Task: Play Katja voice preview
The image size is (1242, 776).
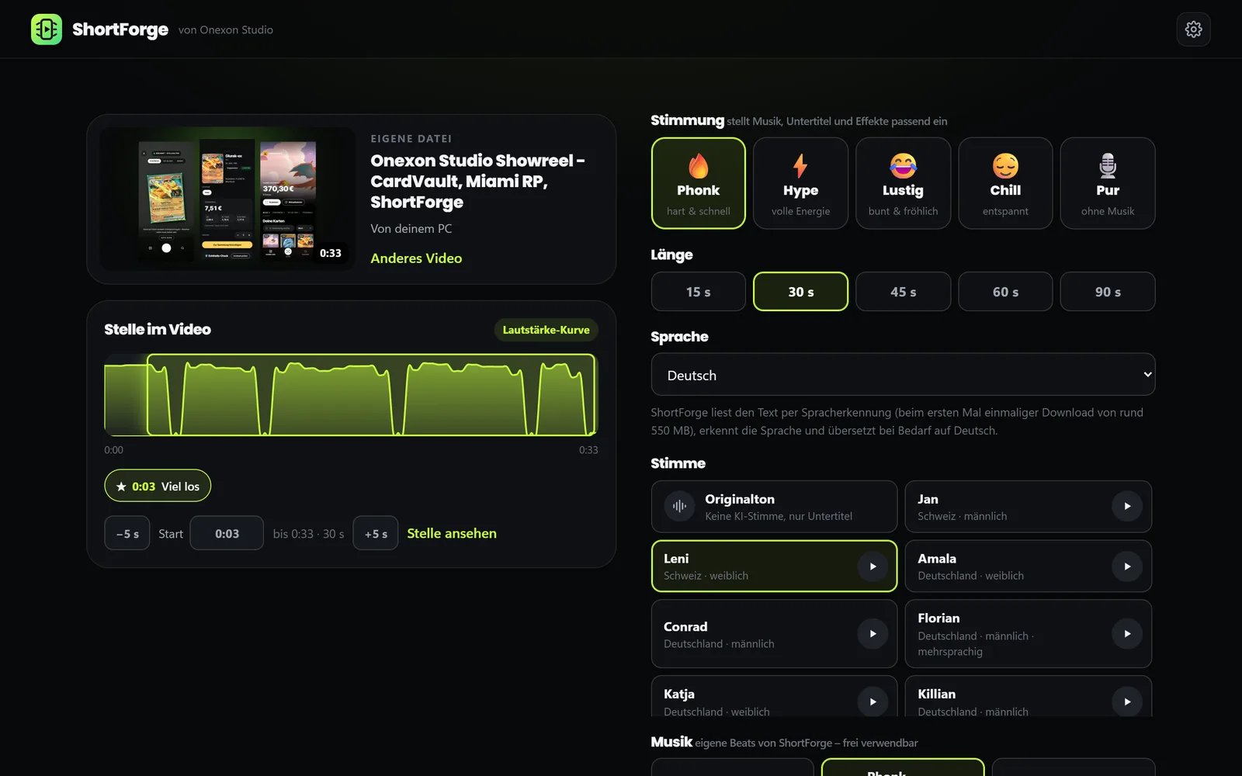Action: click(x=873, y=702)
